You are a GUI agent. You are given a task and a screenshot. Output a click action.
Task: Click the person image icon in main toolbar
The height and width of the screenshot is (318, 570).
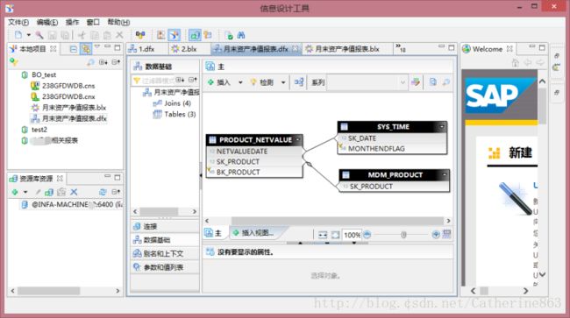(160, 35)
